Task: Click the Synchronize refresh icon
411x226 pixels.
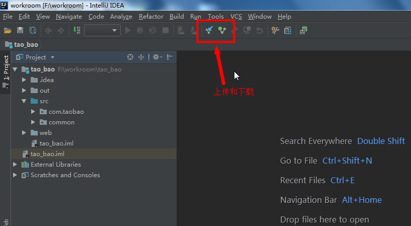Action: click(33, 30)
